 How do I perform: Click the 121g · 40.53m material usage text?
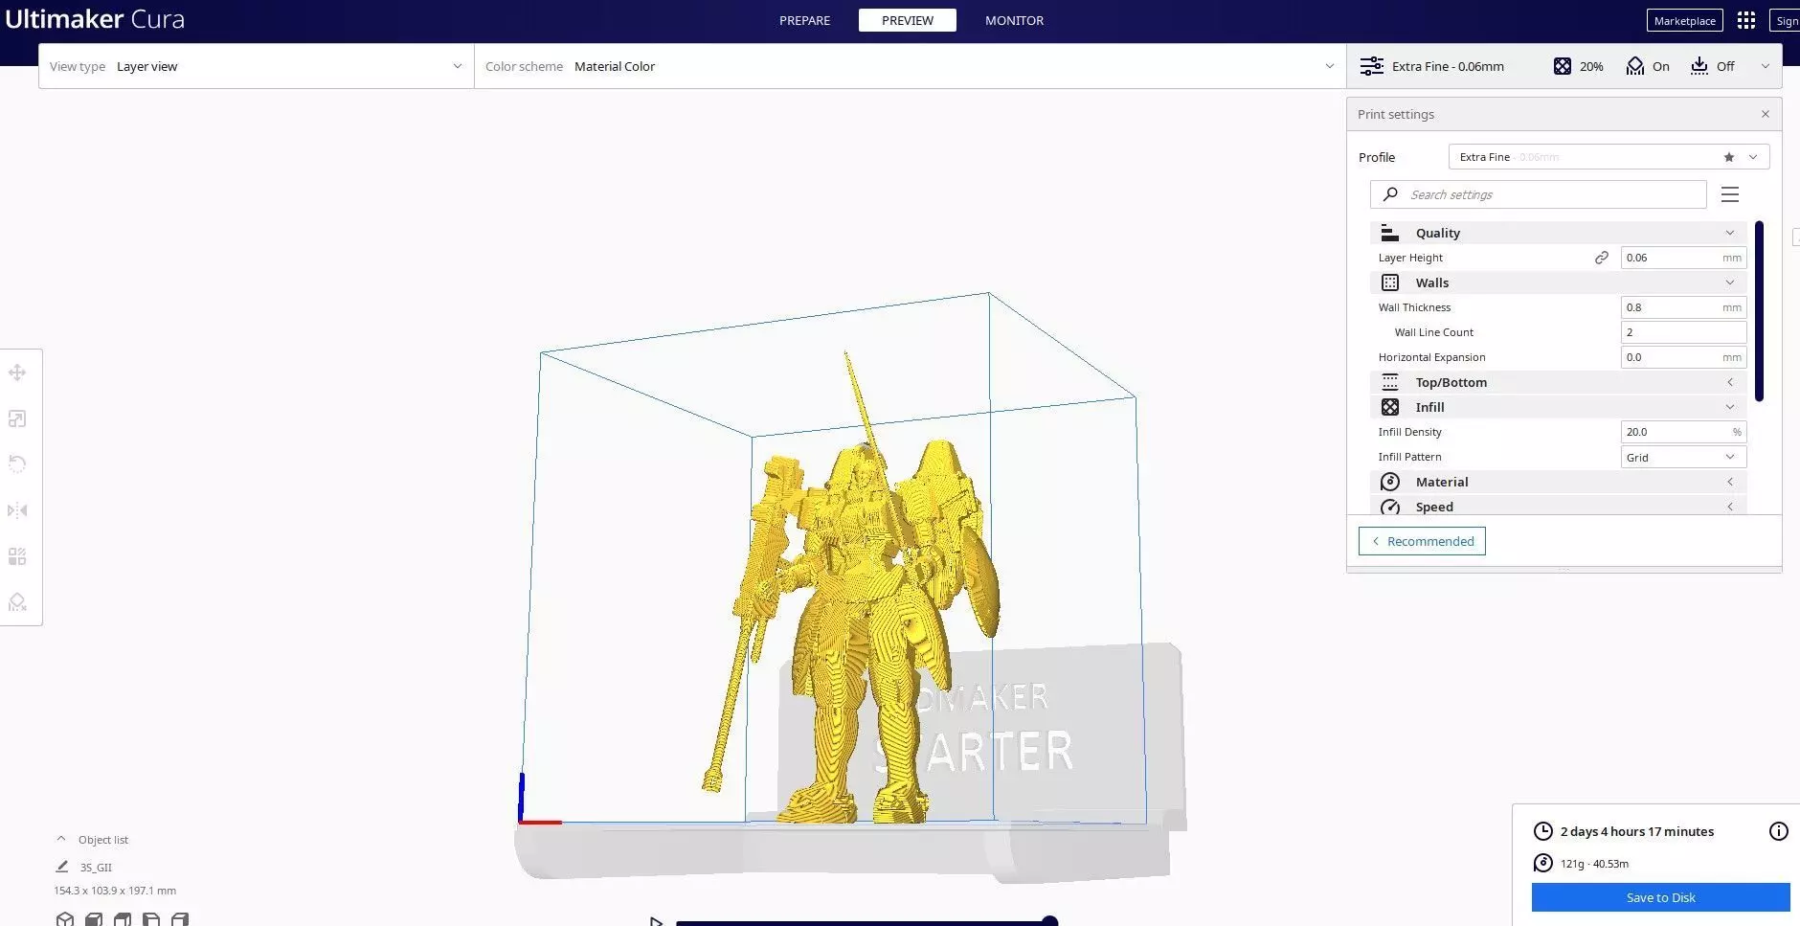[1594, 864]
